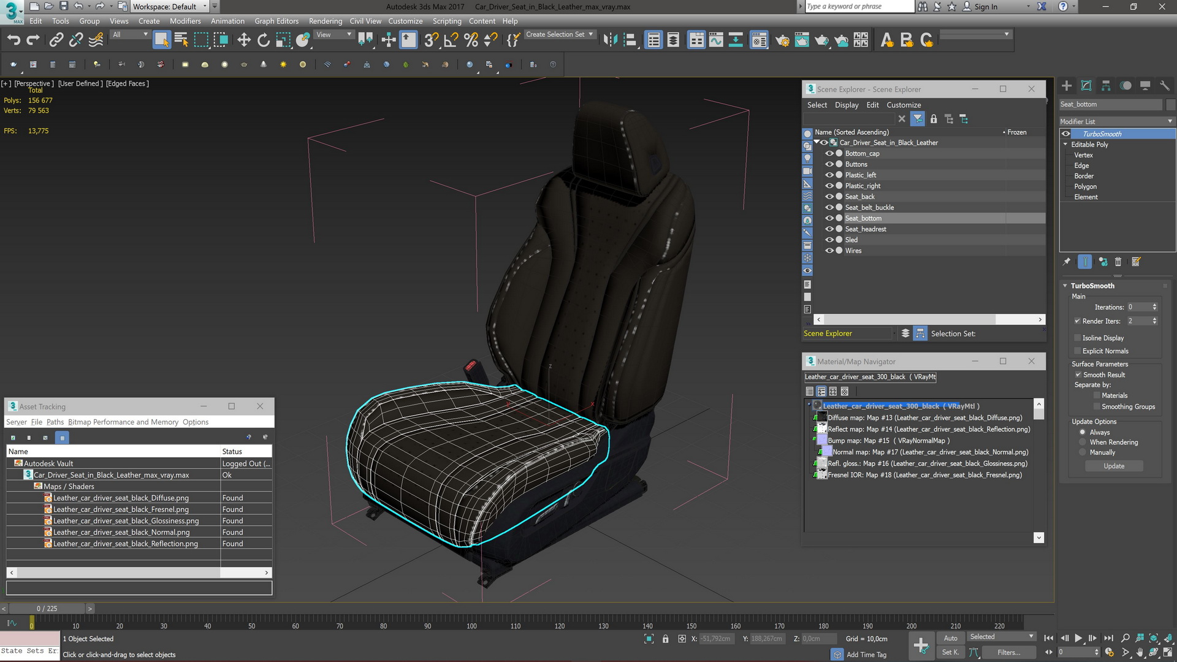Image resolution: width=1177 pixels, height=662 pixels.
Task: Open the selection filter All dropdown
Action: tap(130, 35)
